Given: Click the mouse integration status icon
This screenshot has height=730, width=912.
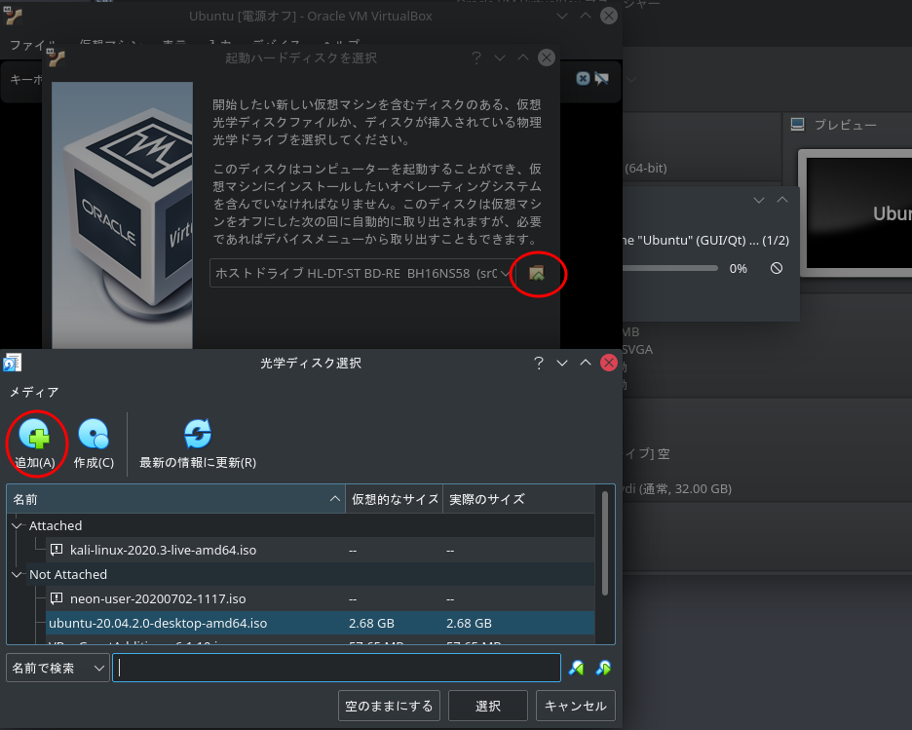Looking at the screenshot, I should [601, 79].
